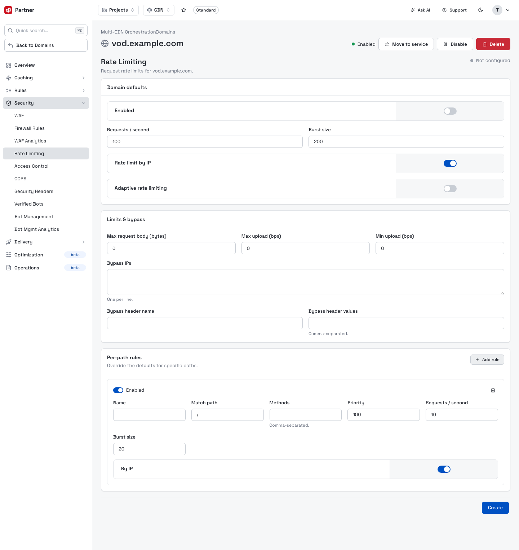Viewport: 519px width, 550px height.
Task: Click Move to service button
Action: [406, 44]
